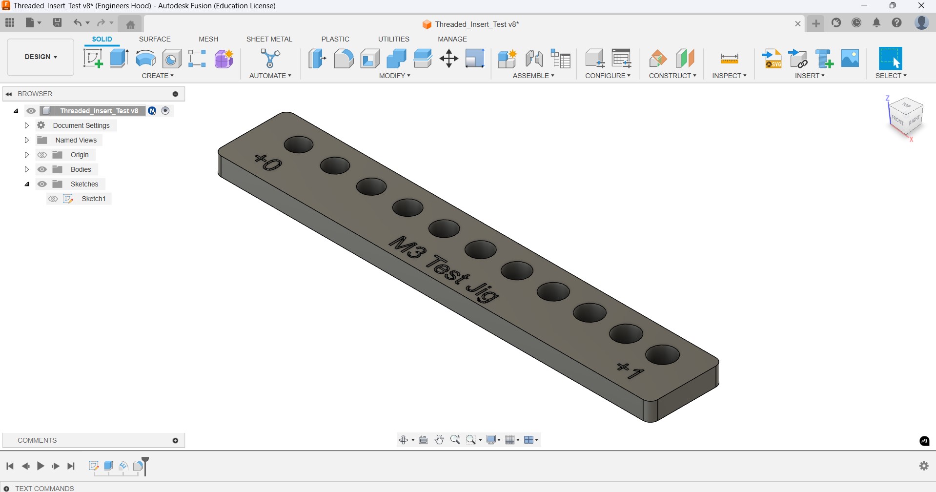Switch to the UTILITIES tab
The image size is (936, 492).
[393, 39]
